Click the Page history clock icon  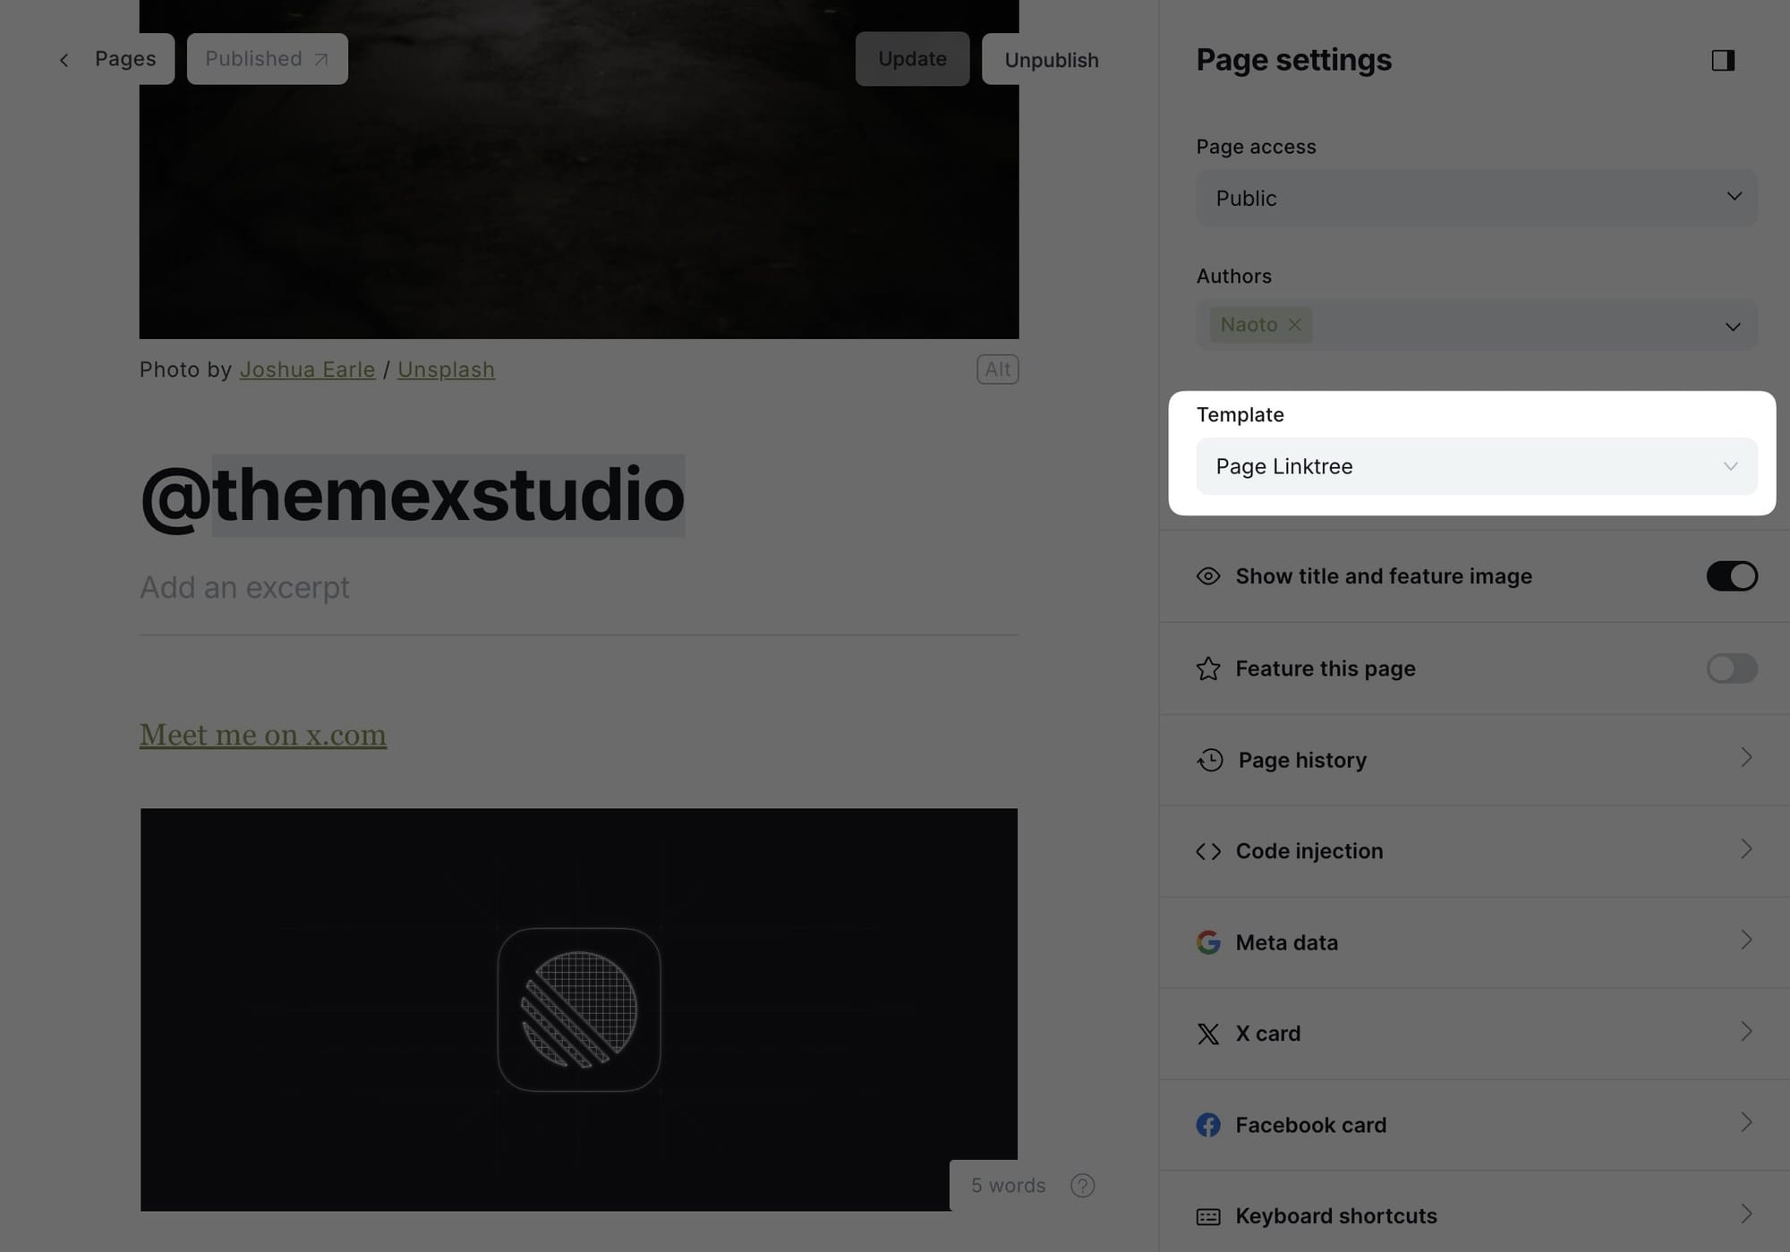click(x=1210, y=760)
